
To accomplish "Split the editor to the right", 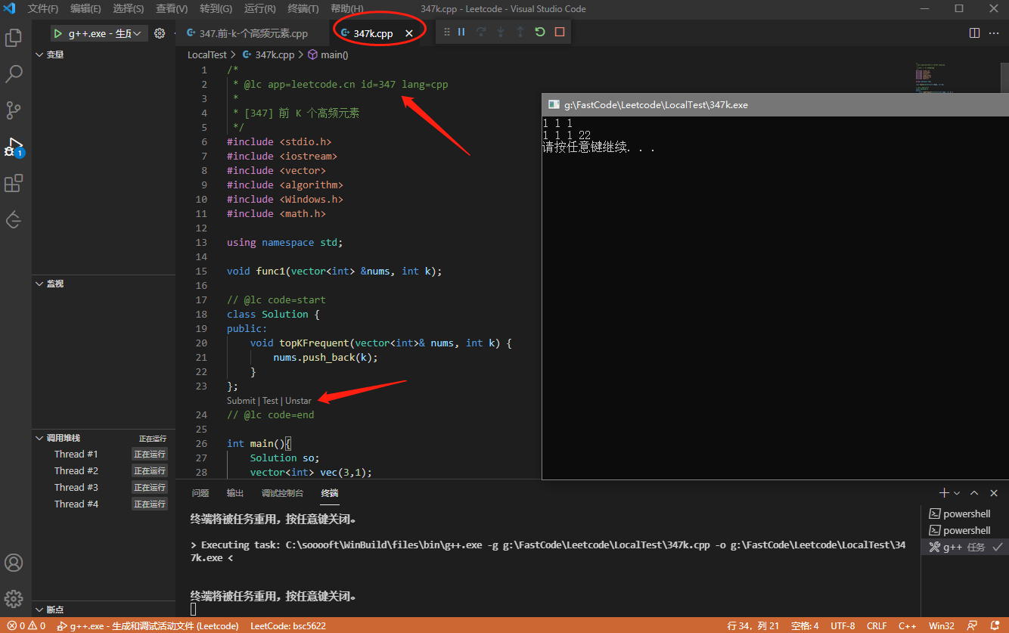I will click(x=975, y=33).
